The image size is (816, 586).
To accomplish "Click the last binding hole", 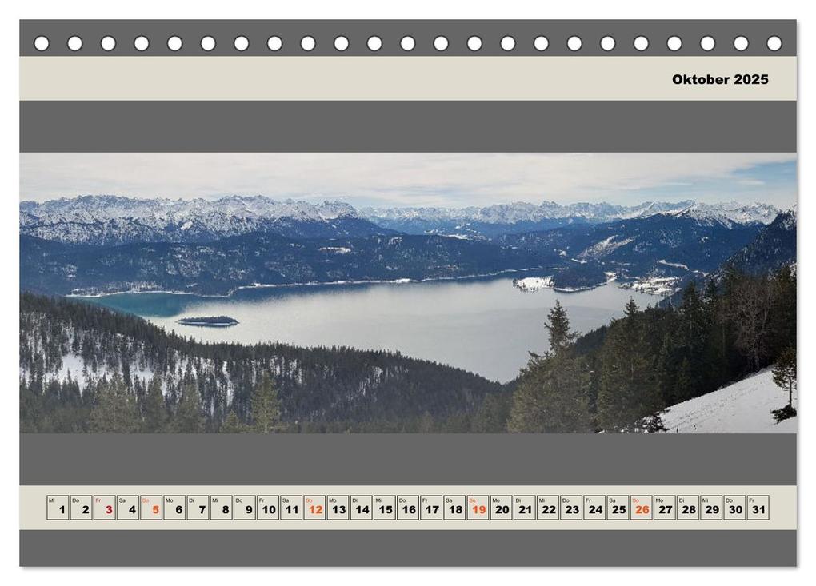I will coord(774,44).
